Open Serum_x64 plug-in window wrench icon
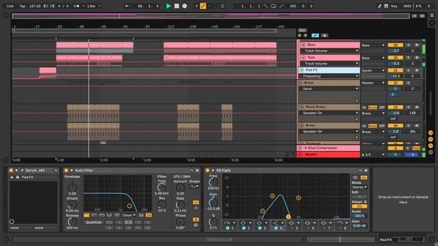The width and height of the screenshot is (438, 246). 22,170
